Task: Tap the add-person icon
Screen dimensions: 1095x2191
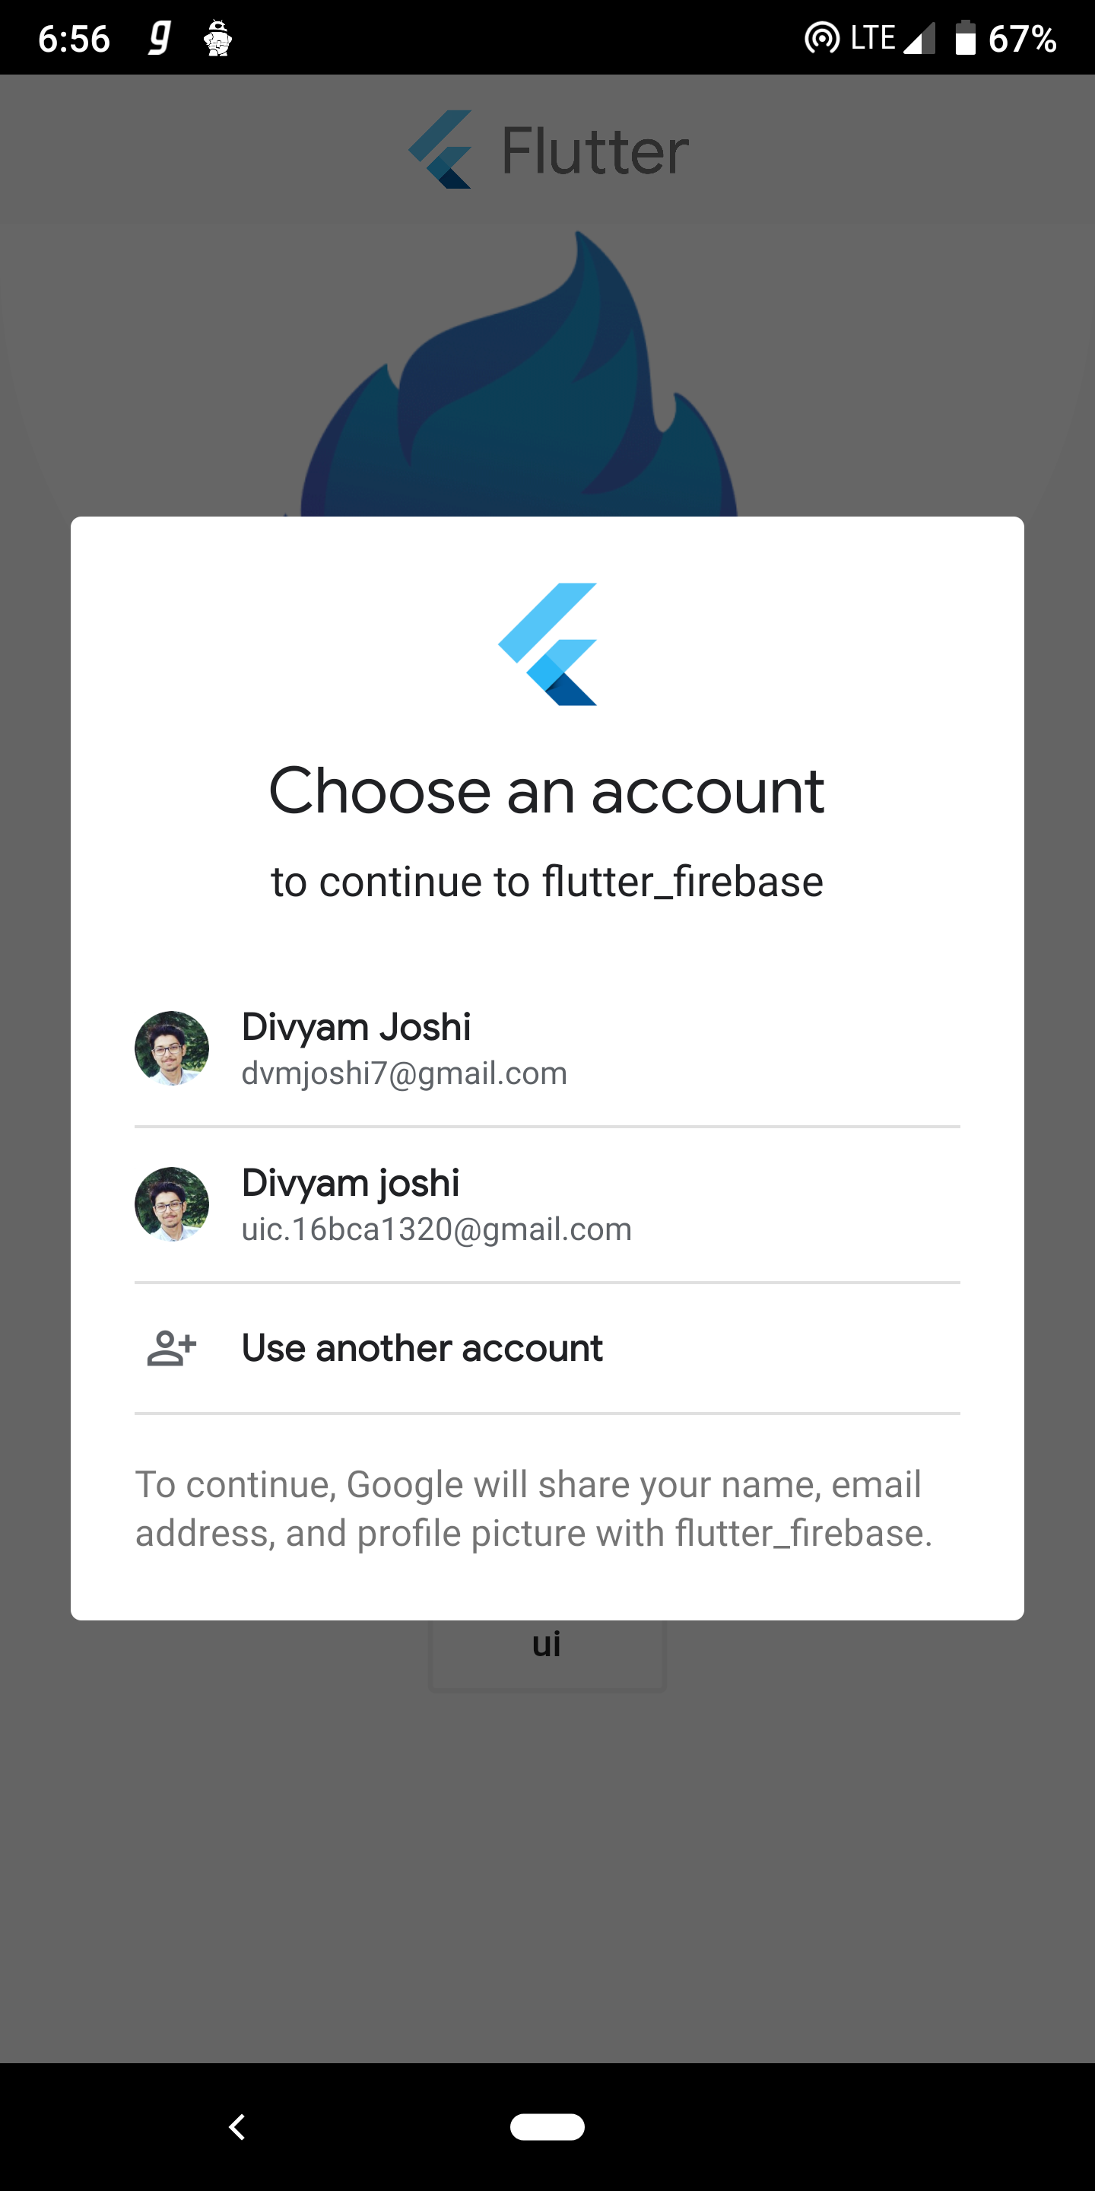Action: (172, 1347)
